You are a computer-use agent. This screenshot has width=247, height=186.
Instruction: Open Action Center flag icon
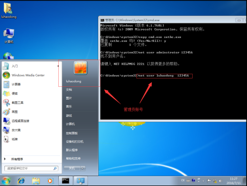click(x=209, y=181)
